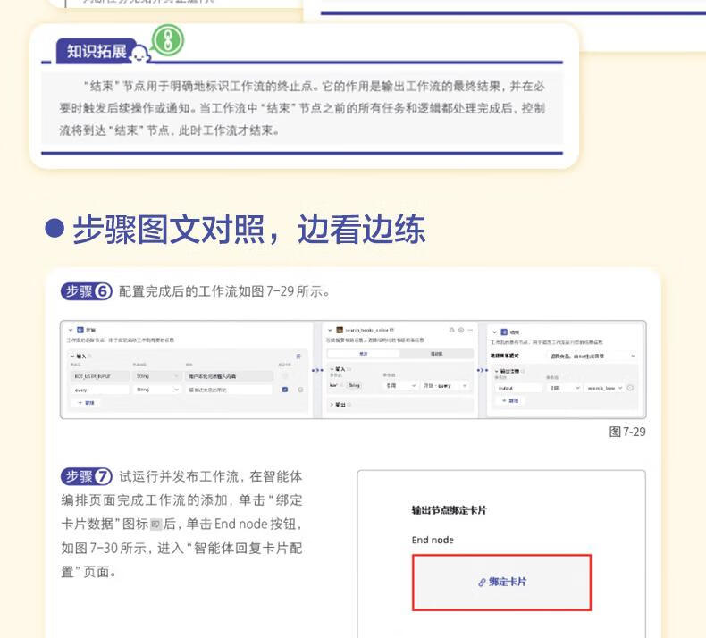
Task: Click the add-new button in the Start node input section
Action: pyautogui.click(x=86, y=403)
